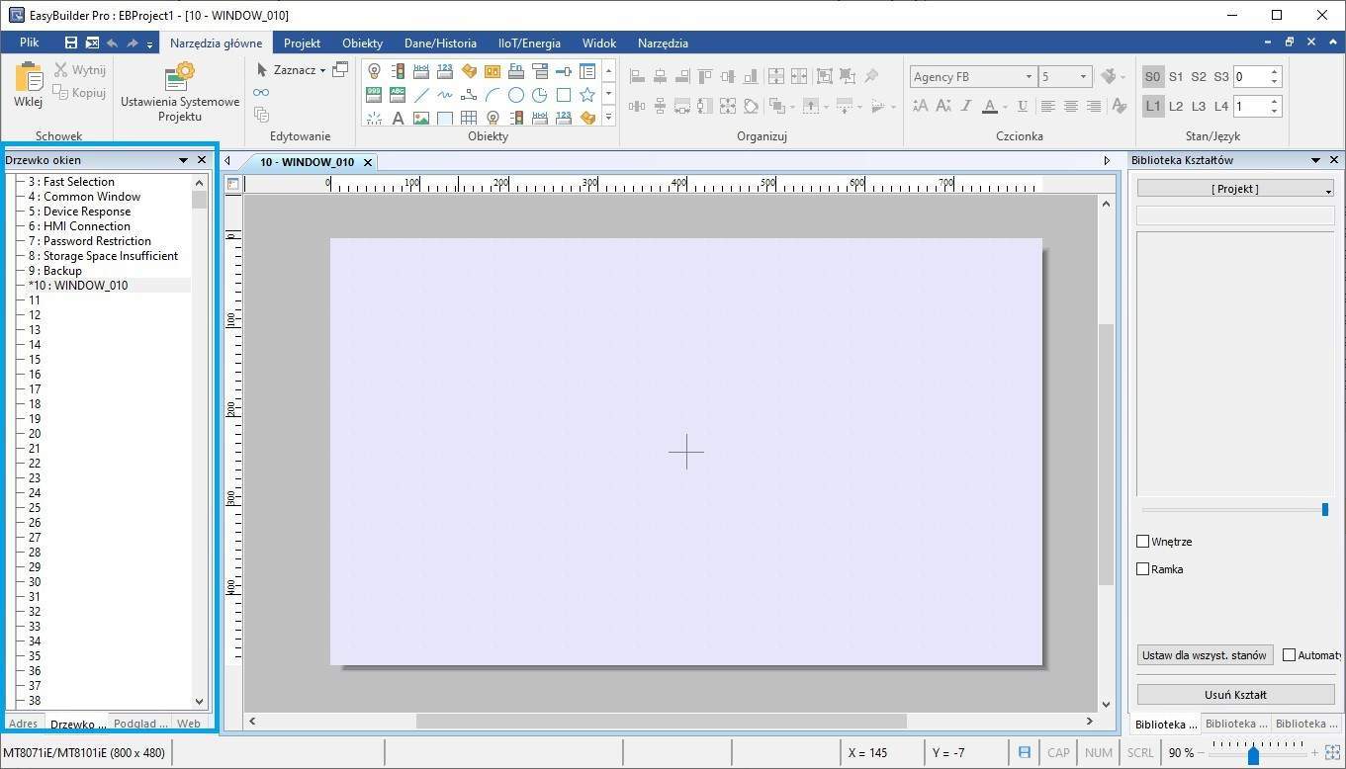Screen dimensions: 1346x769
Task: Switch to the Obiekty ribbon tab
Action: [363, 43]
